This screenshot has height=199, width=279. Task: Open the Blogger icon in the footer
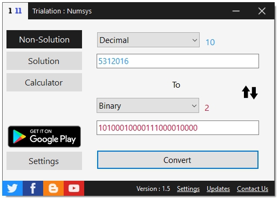53,188
